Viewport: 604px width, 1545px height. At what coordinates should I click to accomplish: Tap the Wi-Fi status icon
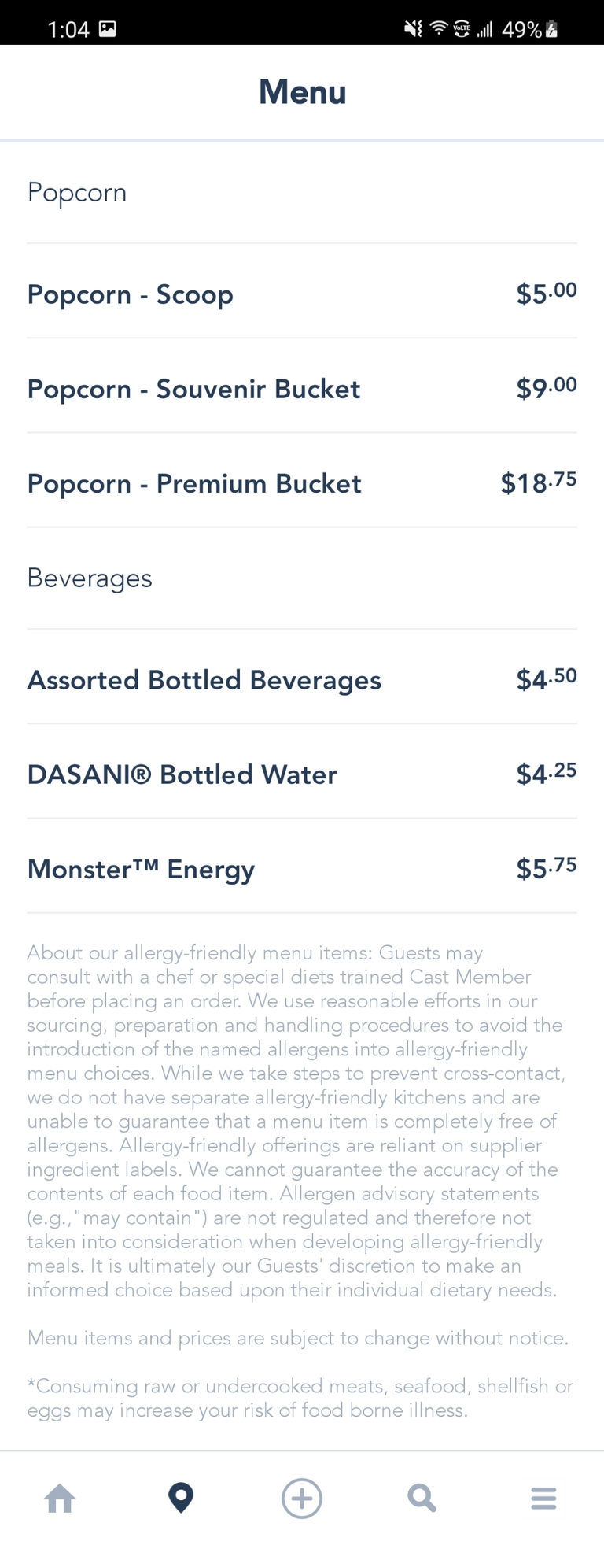(x=437, y=30)
